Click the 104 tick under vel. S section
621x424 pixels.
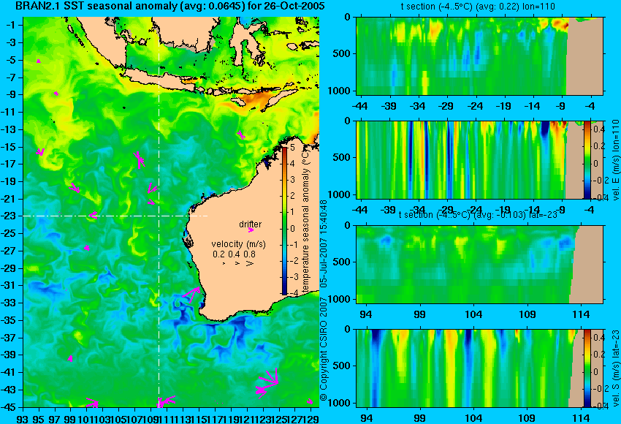pos(473,418)
